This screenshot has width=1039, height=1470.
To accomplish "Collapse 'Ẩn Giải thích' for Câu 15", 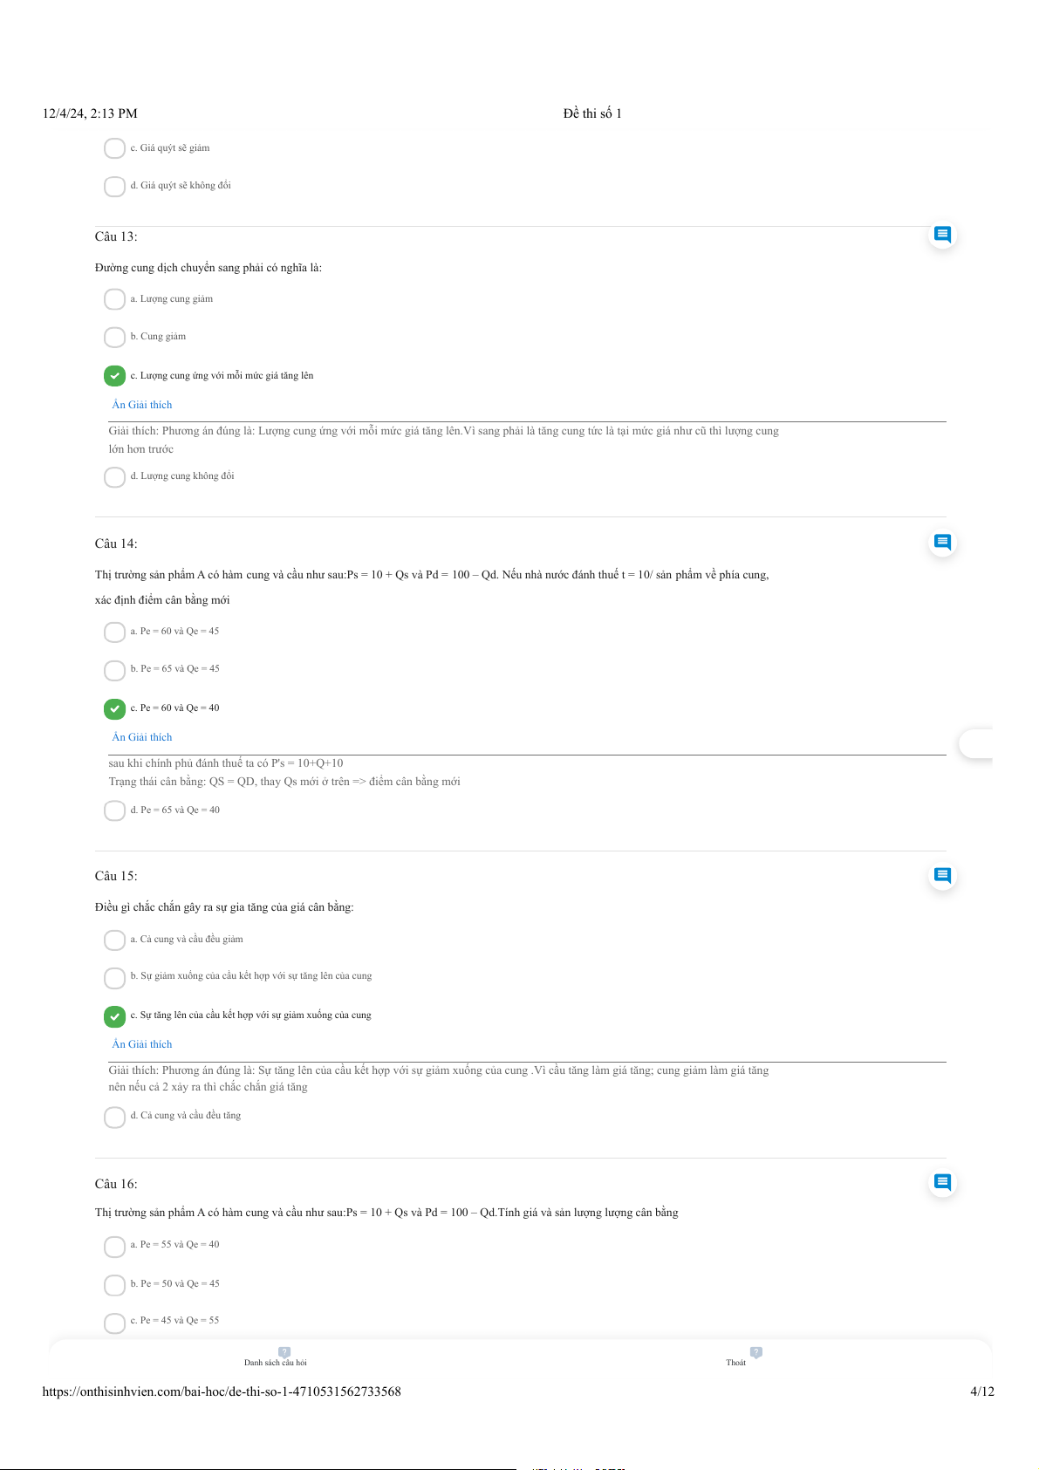I will [x=142, y=1044].
